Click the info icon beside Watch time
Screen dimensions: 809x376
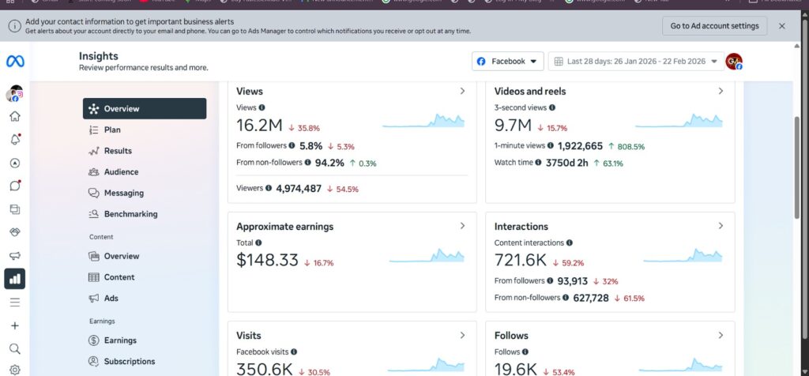(x=538, y=163)
